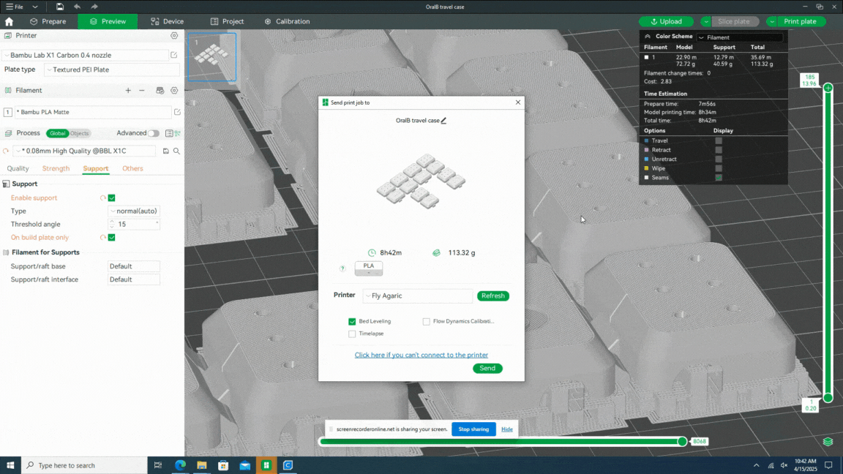Toggle Travel display checkbox

[719, 140]
